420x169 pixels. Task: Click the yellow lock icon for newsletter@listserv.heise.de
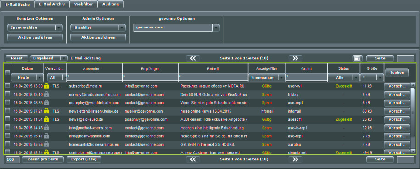pos(47,111)
